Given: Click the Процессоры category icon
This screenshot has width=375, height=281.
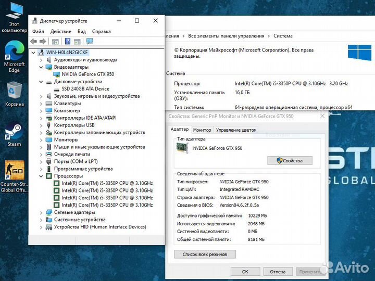Looking at the screenshot, I should [x=49, y=176].
